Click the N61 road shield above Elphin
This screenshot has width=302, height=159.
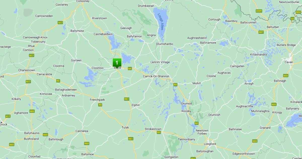pyautogui.click(x=127, y=99)
